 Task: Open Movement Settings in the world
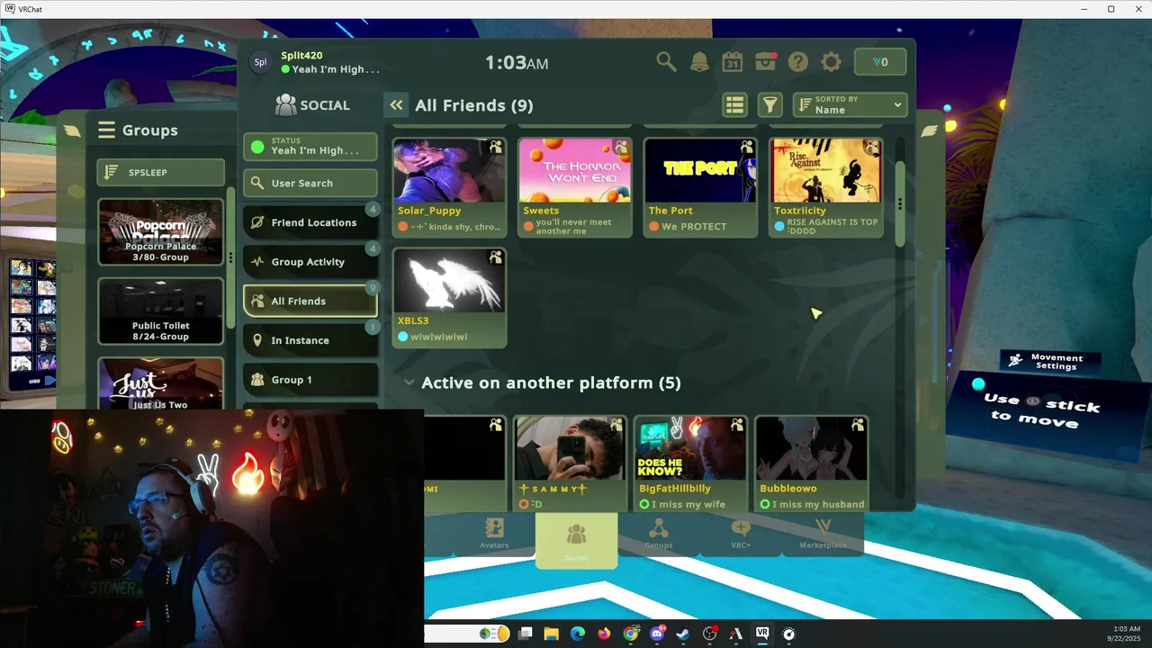pos(1050,361)
